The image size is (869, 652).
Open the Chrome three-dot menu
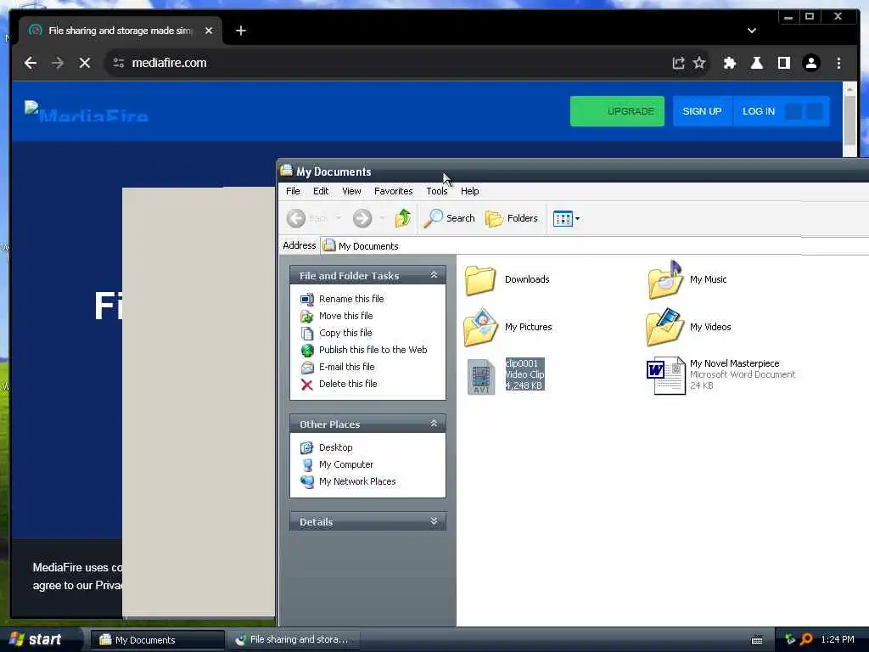point(838,63)
